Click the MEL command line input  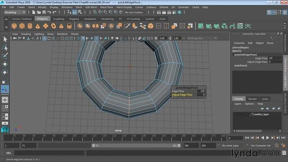click(x=49, y=153)
